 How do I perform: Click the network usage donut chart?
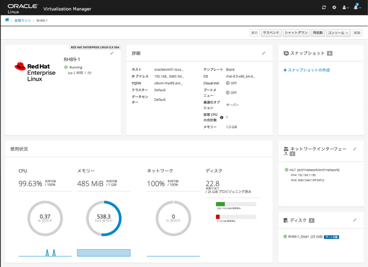click(174, 218)
